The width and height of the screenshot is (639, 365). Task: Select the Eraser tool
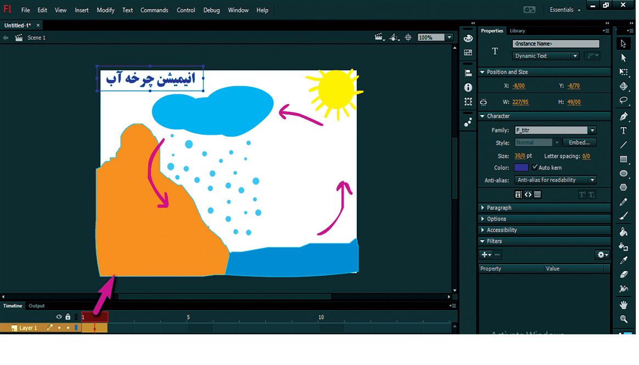624,274
